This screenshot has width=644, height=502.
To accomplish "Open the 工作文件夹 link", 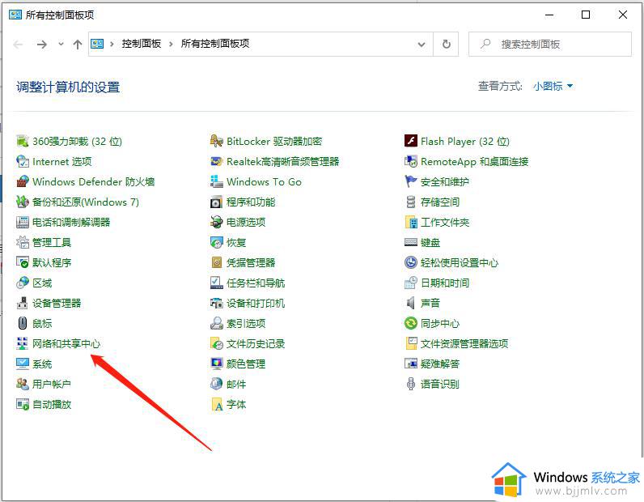I will pyautogui.click(x=445, y=223).
